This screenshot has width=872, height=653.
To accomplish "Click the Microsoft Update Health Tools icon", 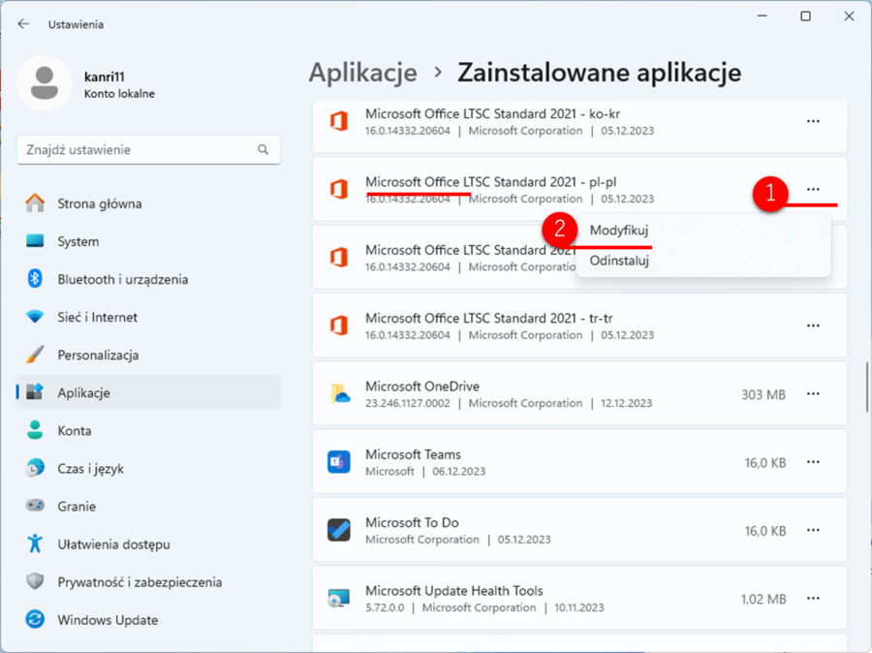I will coord(339,598).
